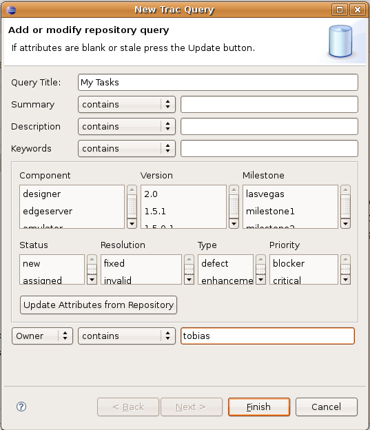Open the Description contains dropdown
Screen dimensions: 370x430
(127, 126)
